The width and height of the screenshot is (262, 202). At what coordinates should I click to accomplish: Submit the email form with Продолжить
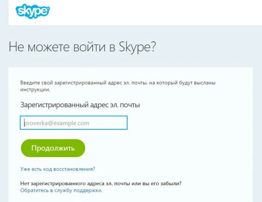[53, 148]
